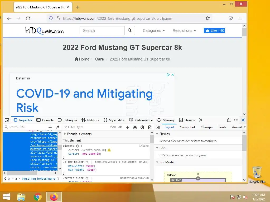Viewport: 270px width, 202px height.
Task: Collapse the Grid section
Action: click(x=157, y=148)
